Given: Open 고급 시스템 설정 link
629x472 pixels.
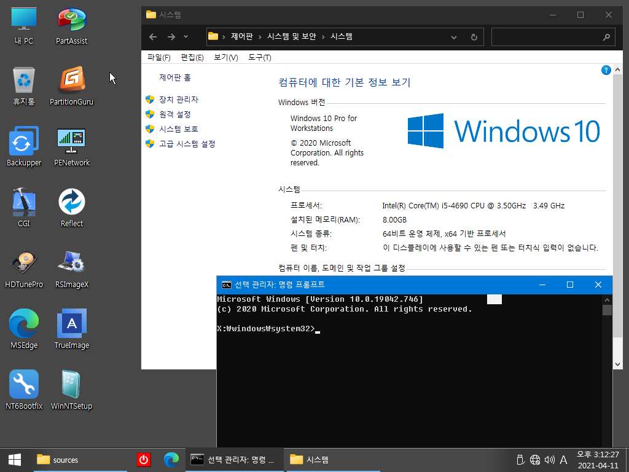Looking at the screenshot, I should click(x=187, y=144).
